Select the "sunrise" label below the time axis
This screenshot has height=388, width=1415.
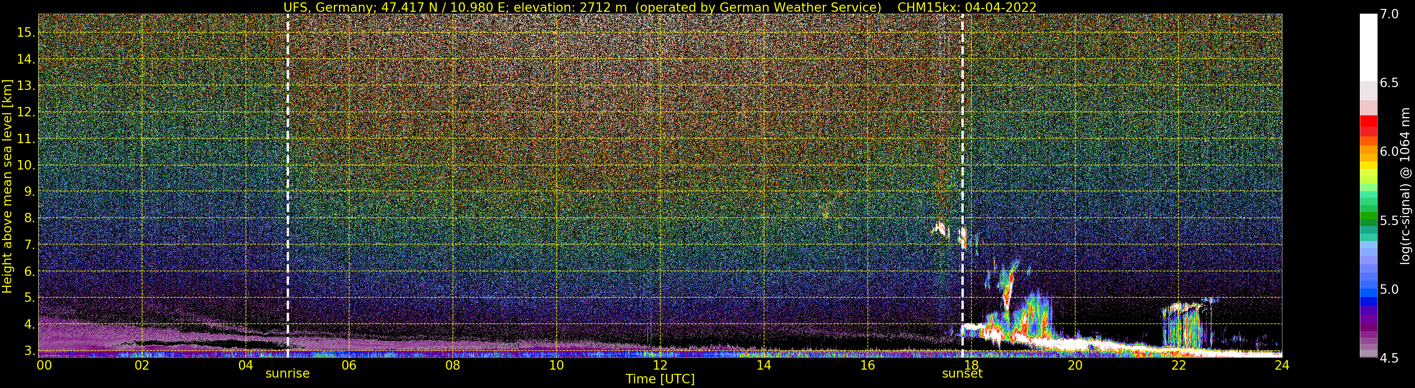pos(288,374)
